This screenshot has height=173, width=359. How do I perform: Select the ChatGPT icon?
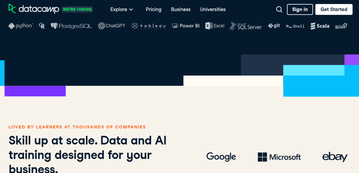pos(112,26)
